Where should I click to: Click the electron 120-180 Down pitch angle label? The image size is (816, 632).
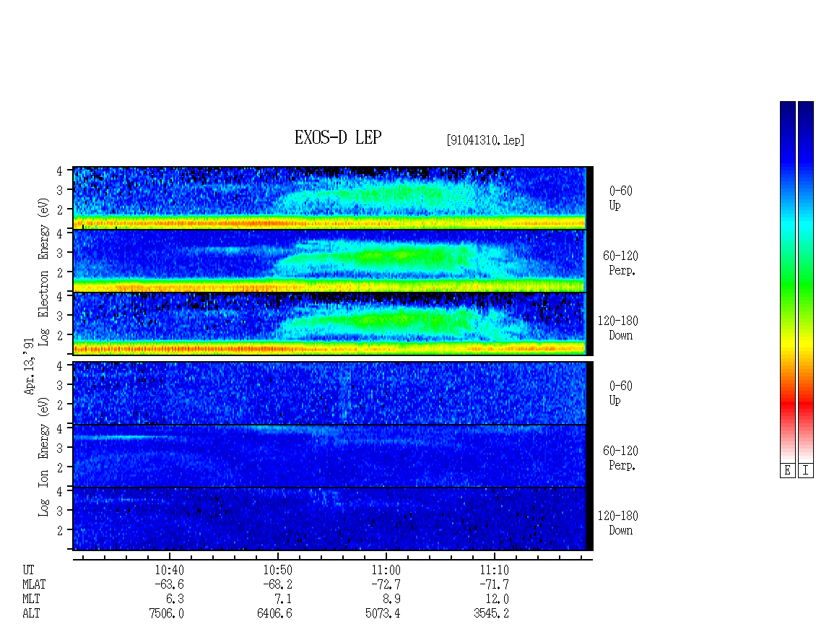point(617,328)
